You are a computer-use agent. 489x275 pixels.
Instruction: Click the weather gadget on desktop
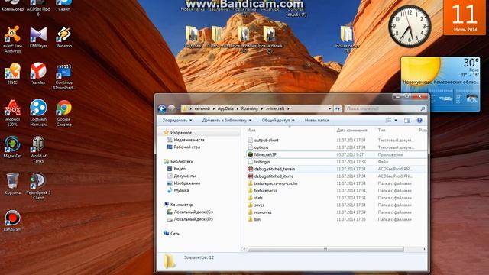coord(440,84)
